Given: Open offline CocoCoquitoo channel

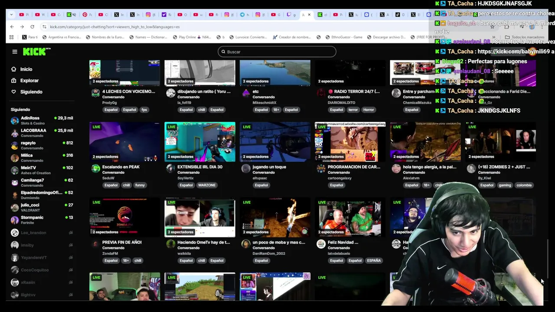Looking at the screenshot, I should 42,270.
